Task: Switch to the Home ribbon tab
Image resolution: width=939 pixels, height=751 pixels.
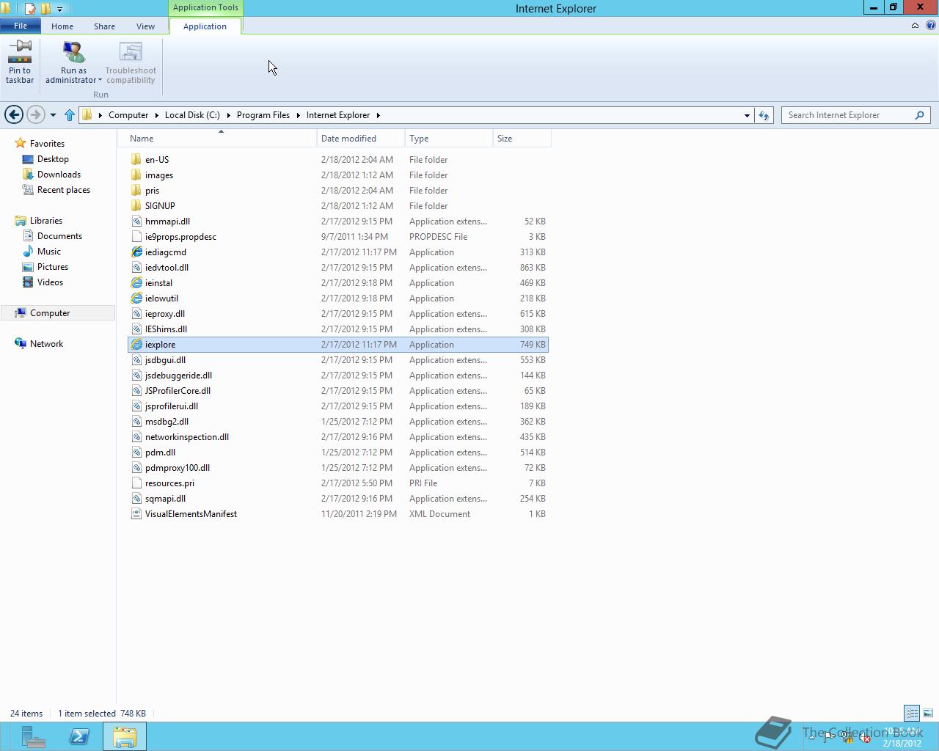Action: pos(62,26)
